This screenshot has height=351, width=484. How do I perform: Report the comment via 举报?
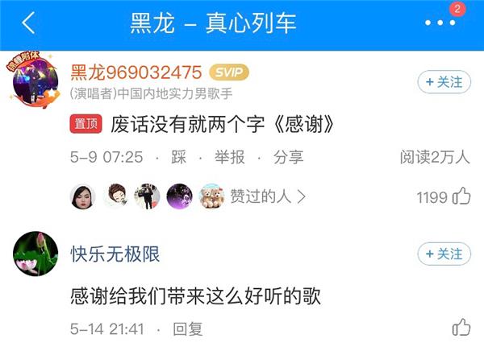(230, 157)
